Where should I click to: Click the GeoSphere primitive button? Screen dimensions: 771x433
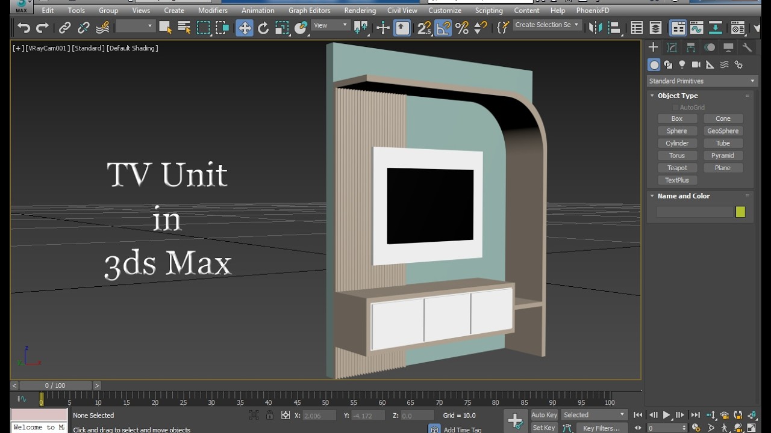pos(723,131)
